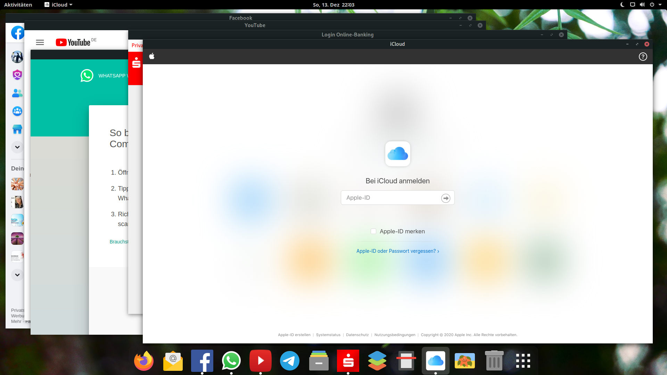This screenshot has width=667, height=375.
Task: Click the Friends icon in the Facebook sidebar
Action: pos(17,93)
